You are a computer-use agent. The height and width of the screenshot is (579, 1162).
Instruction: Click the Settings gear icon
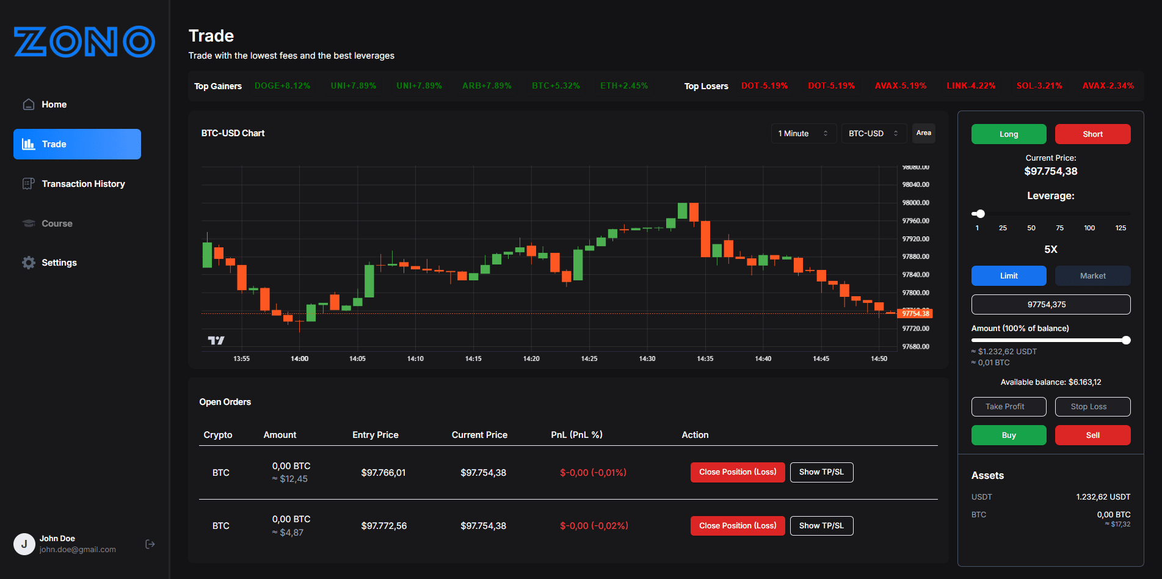(29, 263)
